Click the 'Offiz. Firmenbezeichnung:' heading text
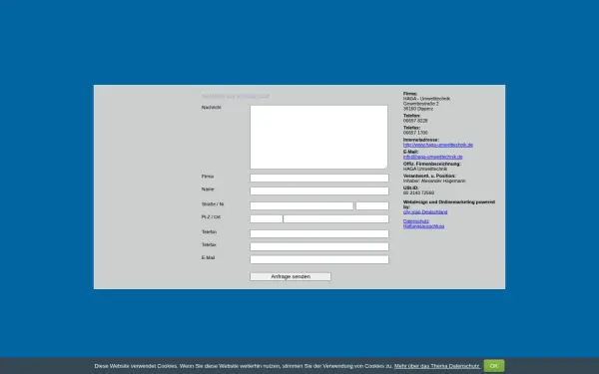The height and width of the screenshot is (374, 599). 432,164
